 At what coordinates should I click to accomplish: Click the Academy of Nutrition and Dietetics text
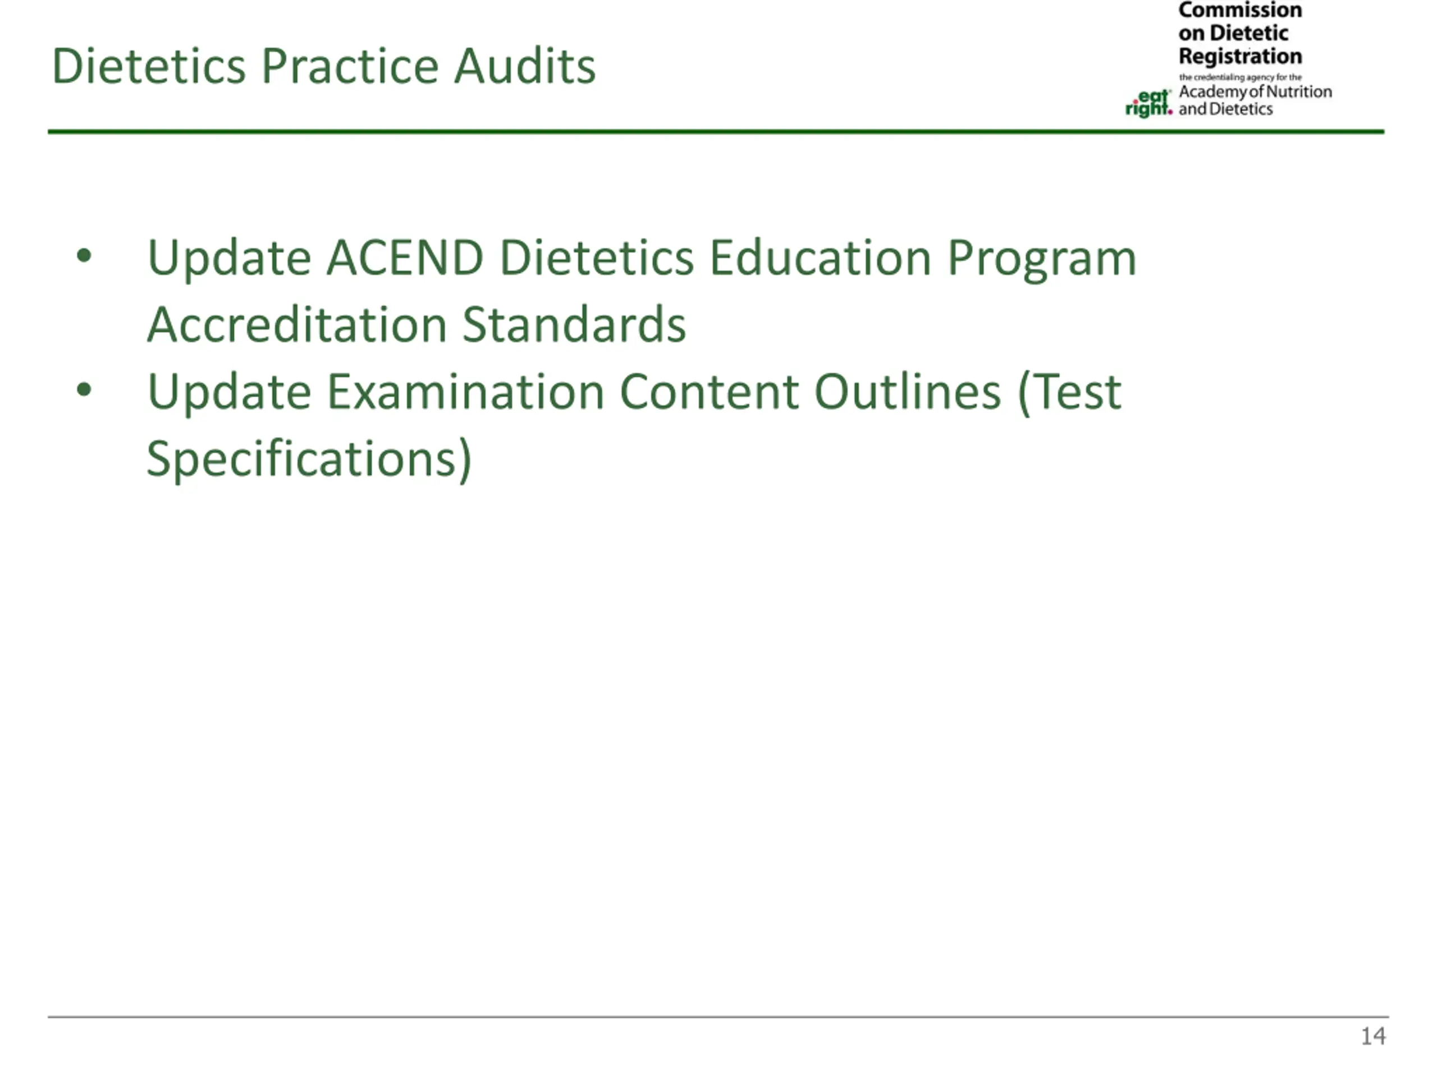point(1255,100)
